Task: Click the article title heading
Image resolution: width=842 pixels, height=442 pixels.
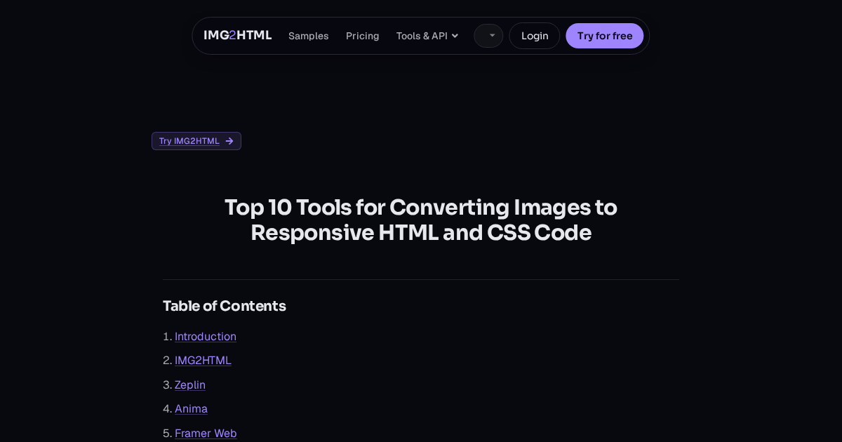Action: point(421,220)
